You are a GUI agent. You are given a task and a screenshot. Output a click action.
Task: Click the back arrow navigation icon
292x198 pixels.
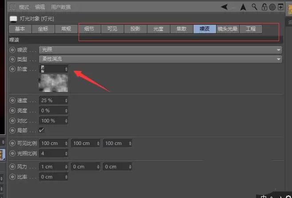pos(225,7)
